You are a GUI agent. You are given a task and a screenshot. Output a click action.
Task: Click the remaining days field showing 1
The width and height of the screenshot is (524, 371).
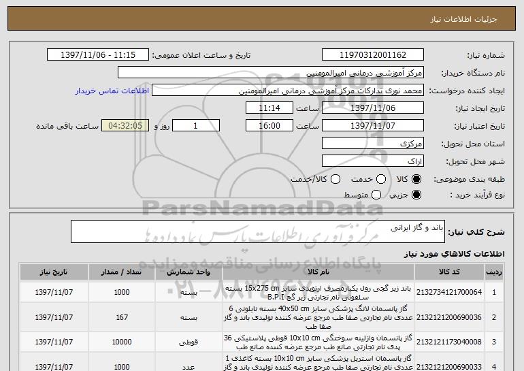click(196, 126)
